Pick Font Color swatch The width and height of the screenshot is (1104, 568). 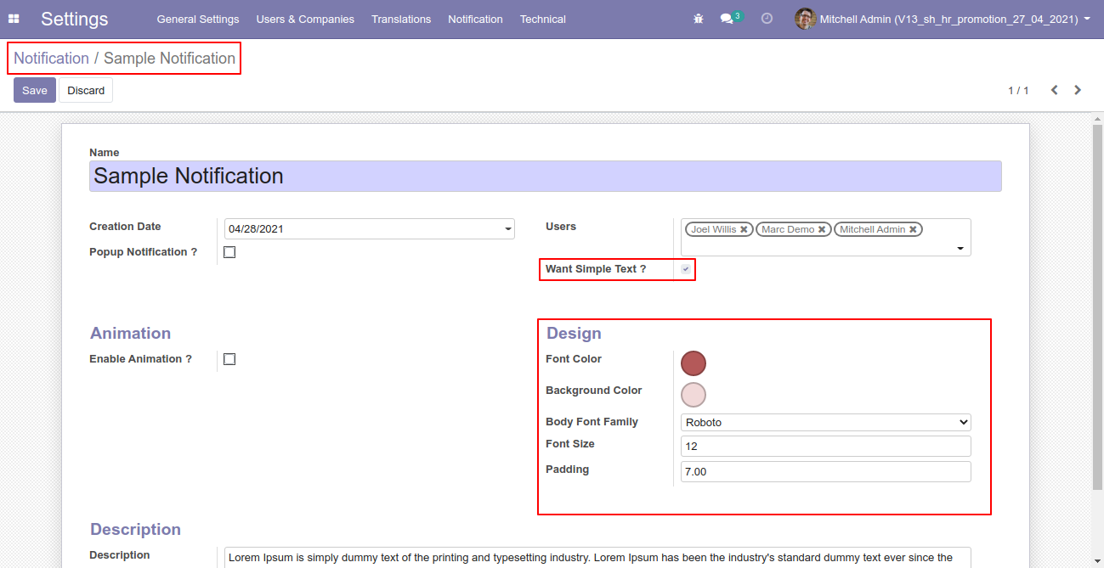tap(694, 363)
